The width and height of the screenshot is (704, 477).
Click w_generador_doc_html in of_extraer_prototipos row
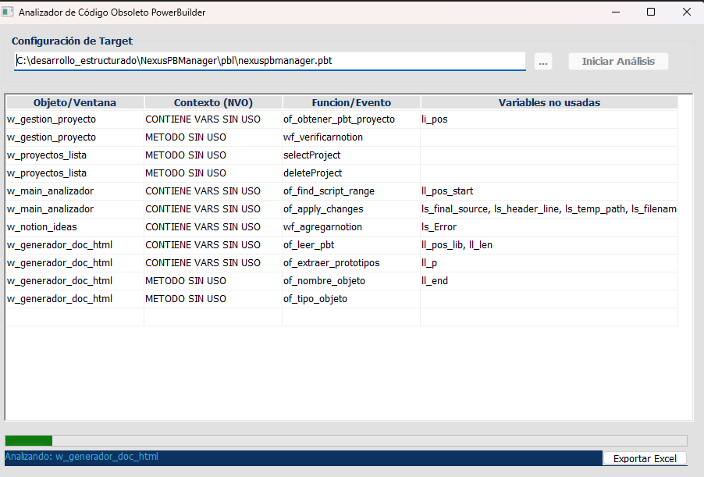coord(75,263)
